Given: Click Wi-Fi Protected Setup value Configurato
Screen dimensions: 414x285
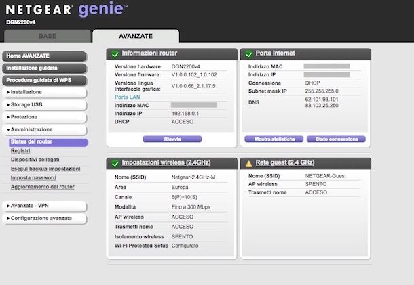Looking at the screenshot, I should point(185,246).
